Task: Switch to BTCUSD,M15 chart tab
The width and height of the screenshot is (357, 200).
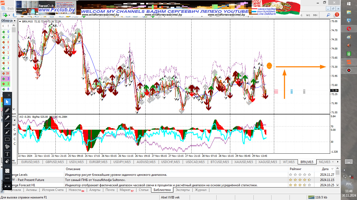Action: (220, 162)
